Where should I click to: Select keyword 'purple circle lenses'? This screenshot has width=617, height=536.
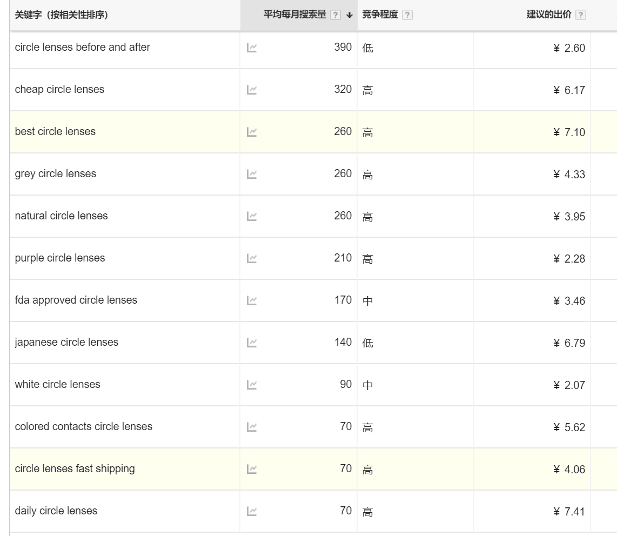tap(60, 258)
